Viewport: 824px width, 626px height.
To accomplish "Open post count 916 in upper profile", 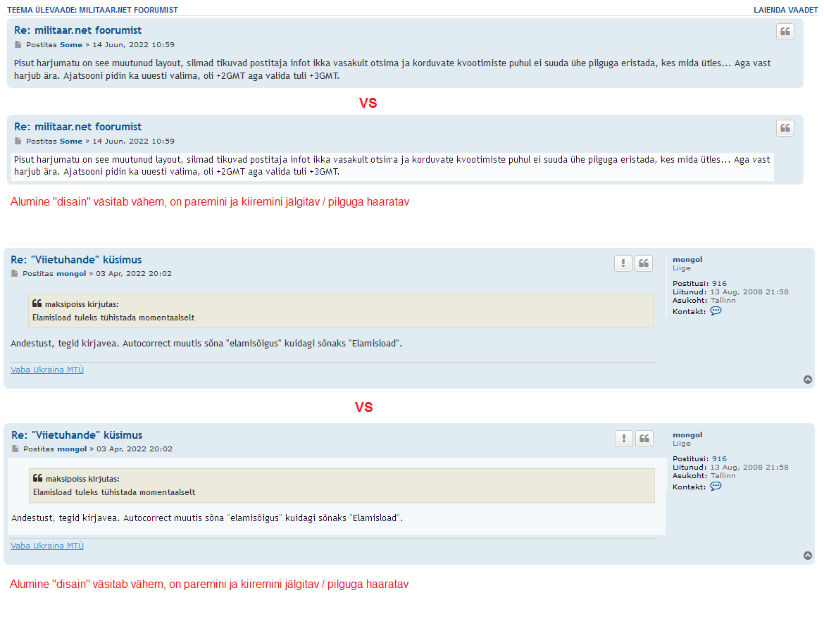I will (x=719, y=284).
